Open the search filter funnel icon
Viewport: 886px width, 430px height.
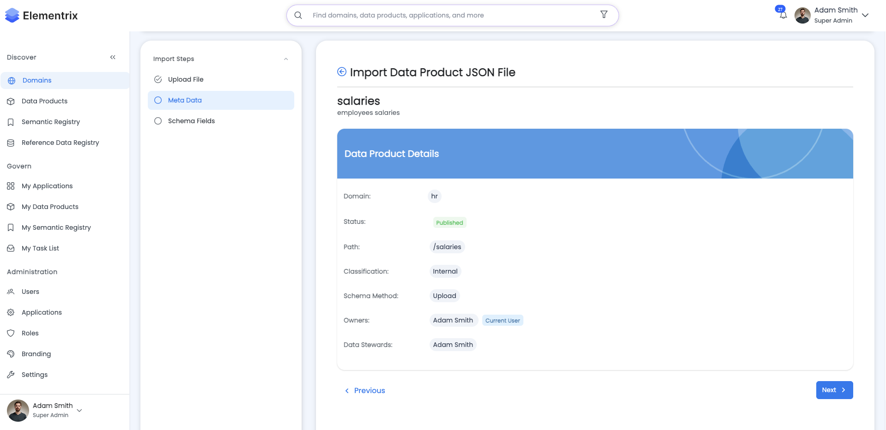click(604, 15)
